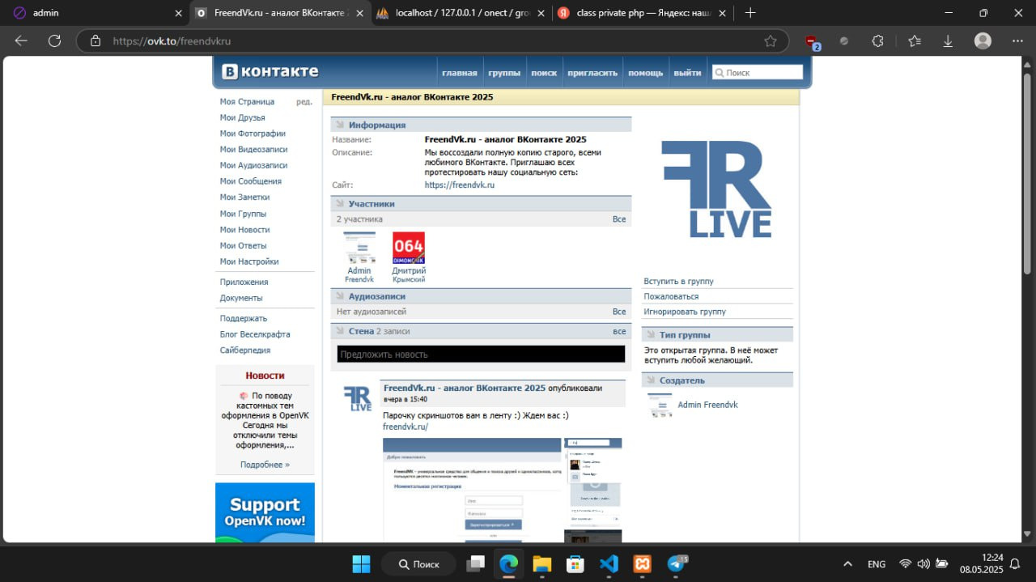Open the favorites list icon
The height and width of the screenshot is (582, 1036).
[x=915, y=40]
